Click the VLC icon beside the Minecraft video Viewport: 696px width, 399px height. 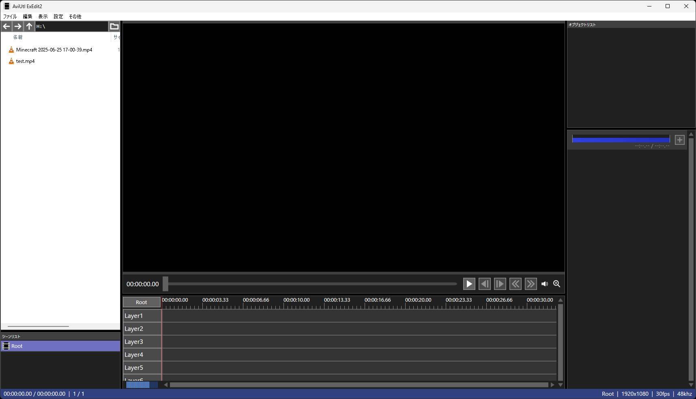[x=11, y=50]
